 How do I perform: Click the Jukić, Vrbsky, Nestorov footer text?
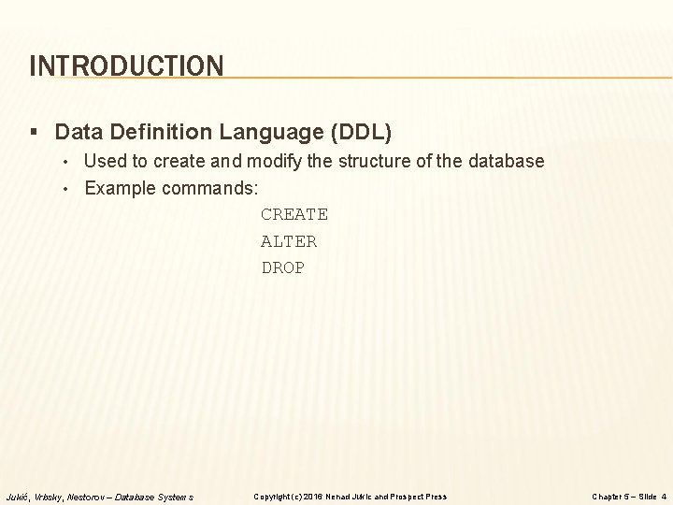pyautogui.click(x=100, y=498)
